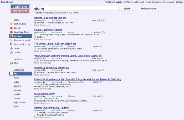The image size is (184, 120).
Task: Open ubuntu 11 10 desktop amd64 iso result
Action: pos(52,68)
